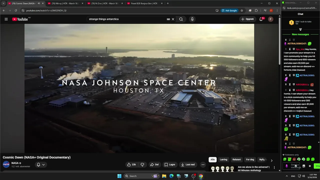The width and height of the screenshot is (320, 180).
Task: Open Kick chat settings gear
Action: (x=310, y=166)
